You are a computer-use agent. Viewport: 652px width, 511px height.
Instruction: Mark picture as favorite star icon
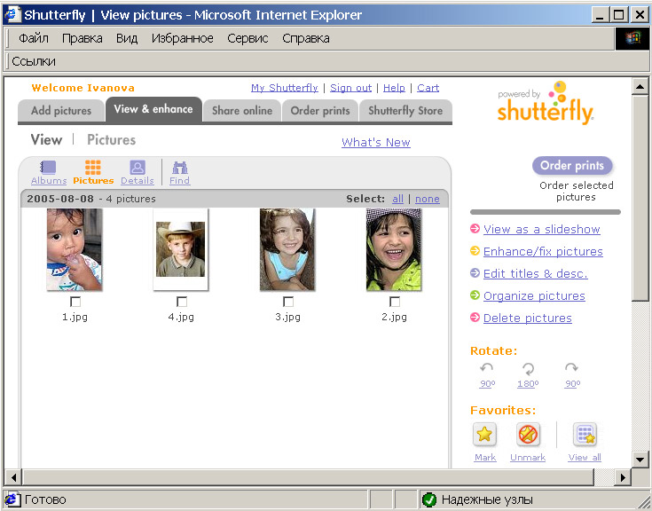[484, 434]
